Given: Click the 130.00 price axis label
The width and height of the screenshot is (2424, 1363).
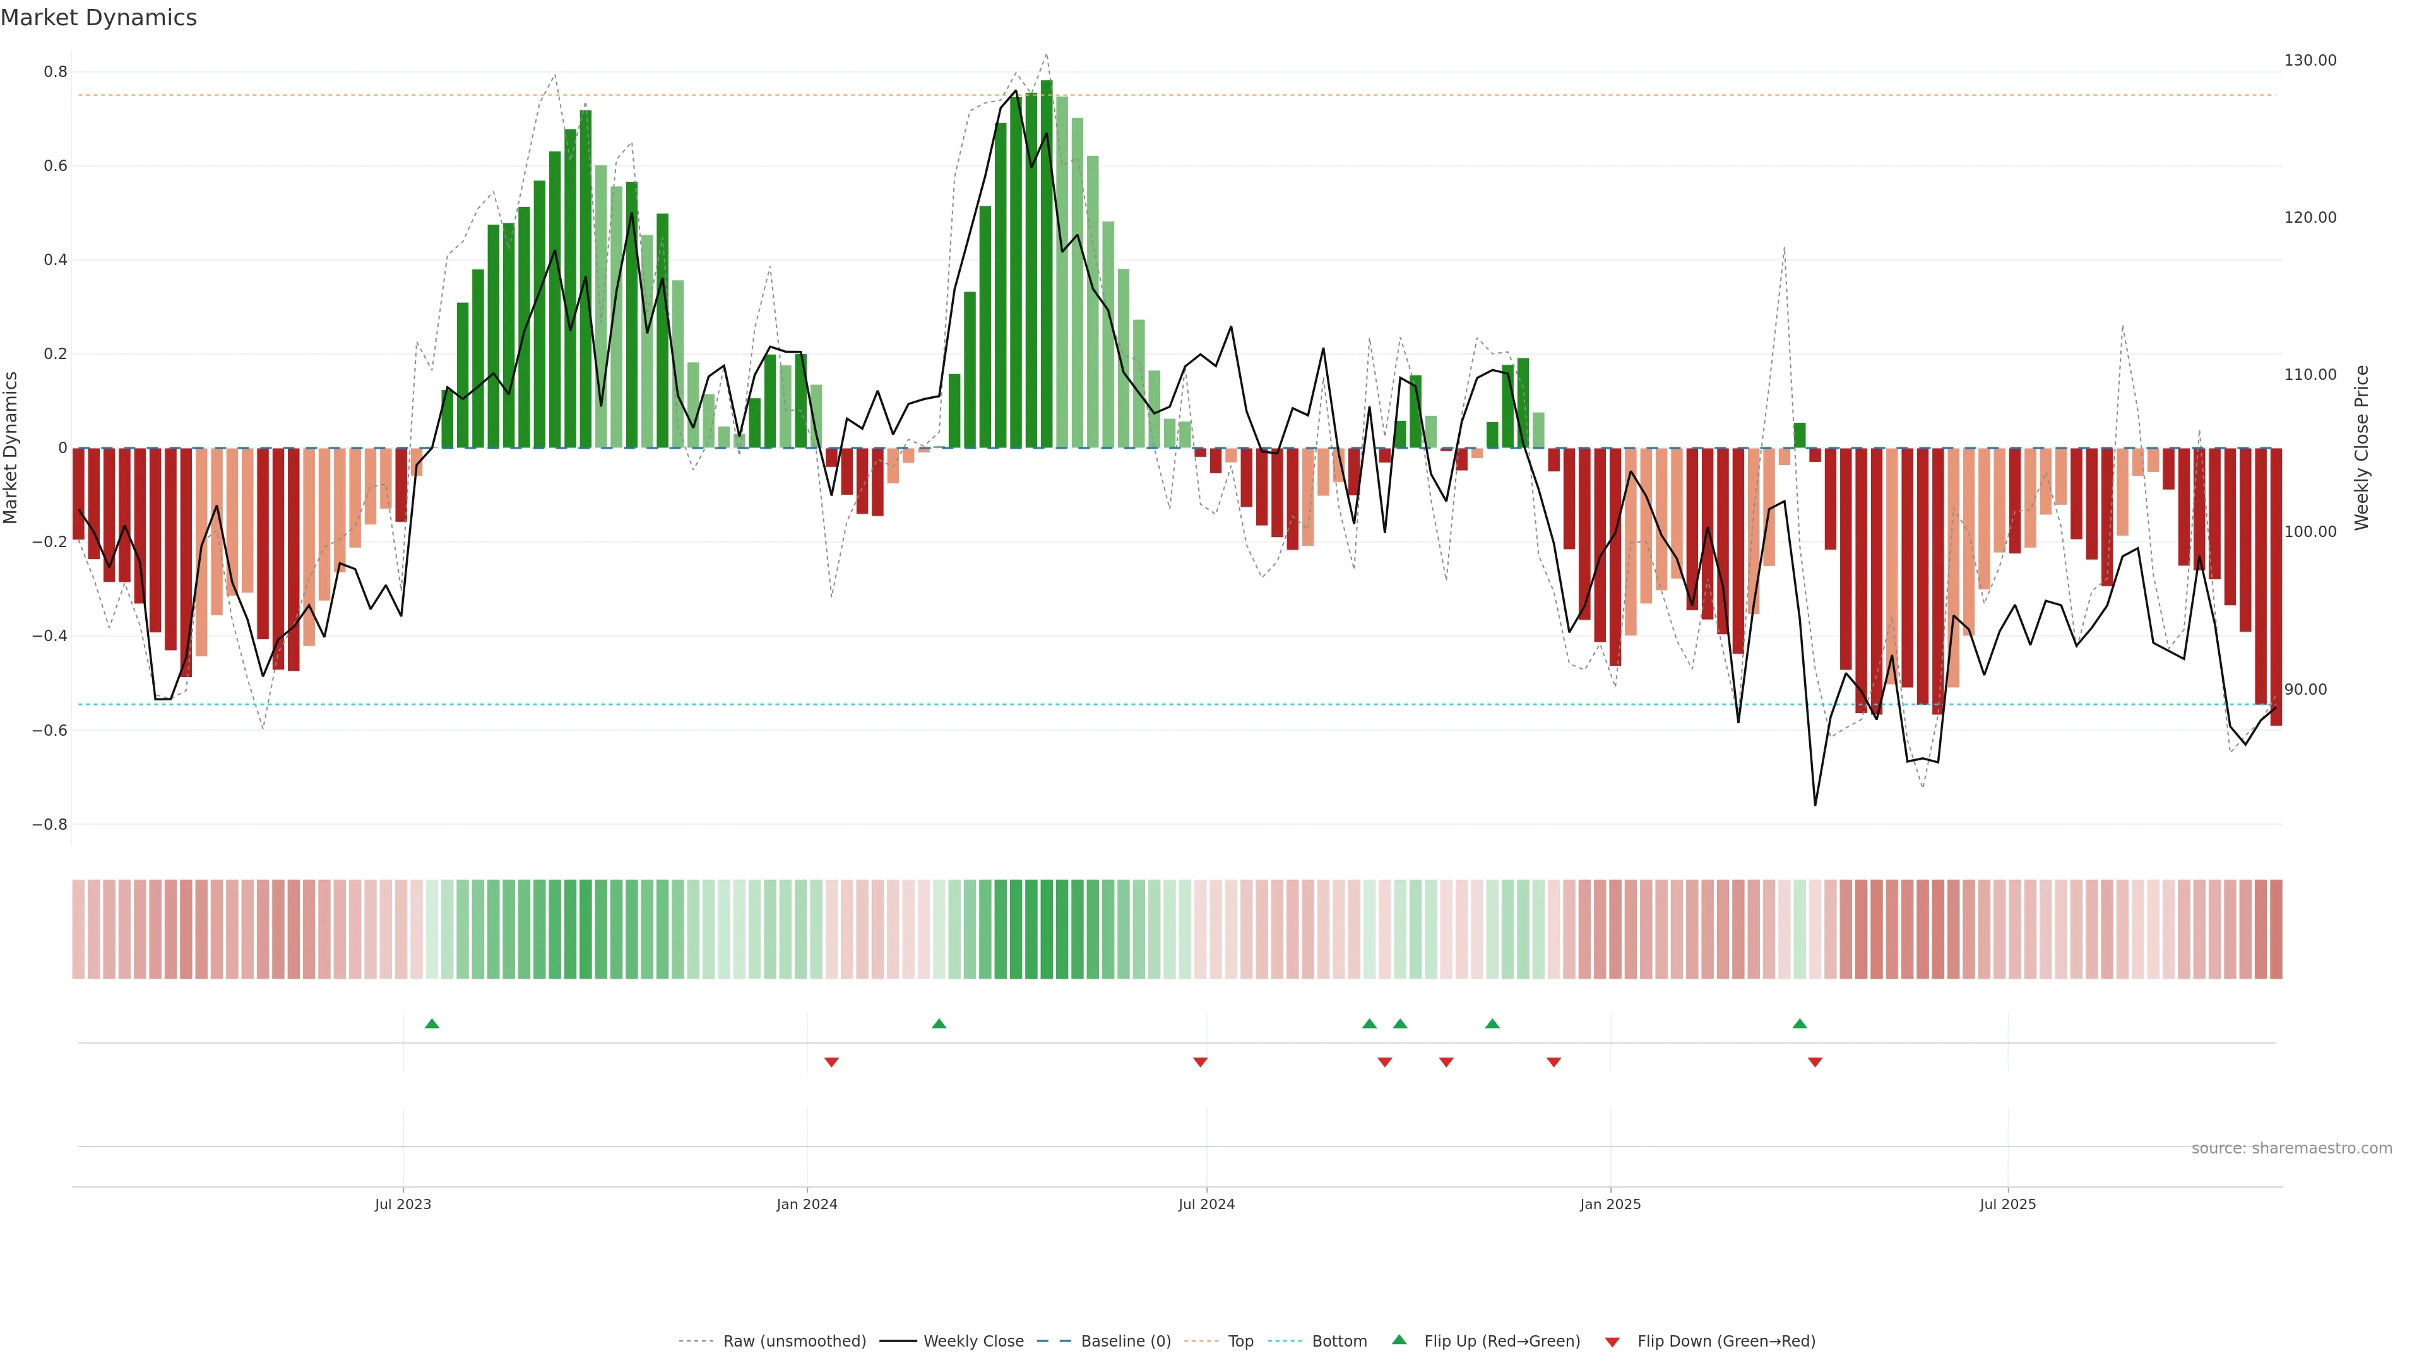Looking at the screenshot, I should point(2310,60).
